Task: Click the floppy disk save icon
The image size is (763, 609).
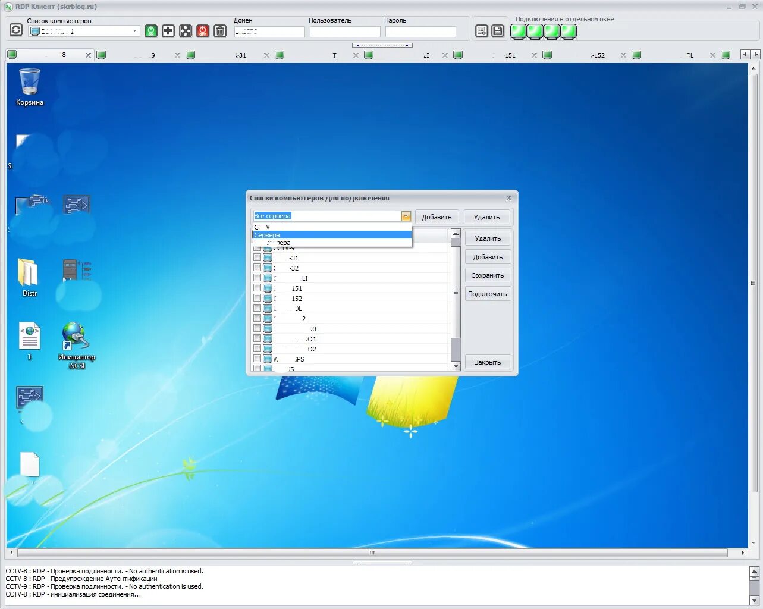Action: click(498, 31)
